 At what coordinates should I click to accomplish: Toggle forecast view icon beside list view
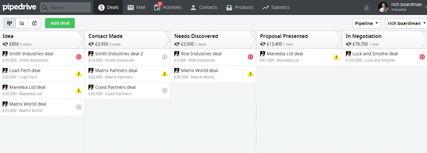click(34, 23)
